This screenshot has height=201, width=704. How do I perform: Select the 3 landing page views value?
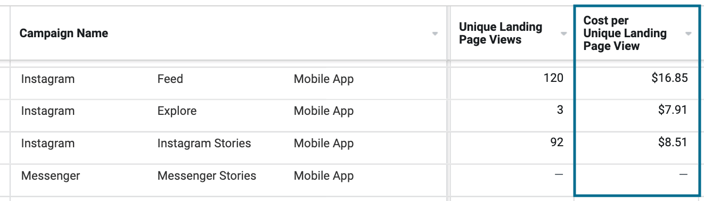coord(560,111)
